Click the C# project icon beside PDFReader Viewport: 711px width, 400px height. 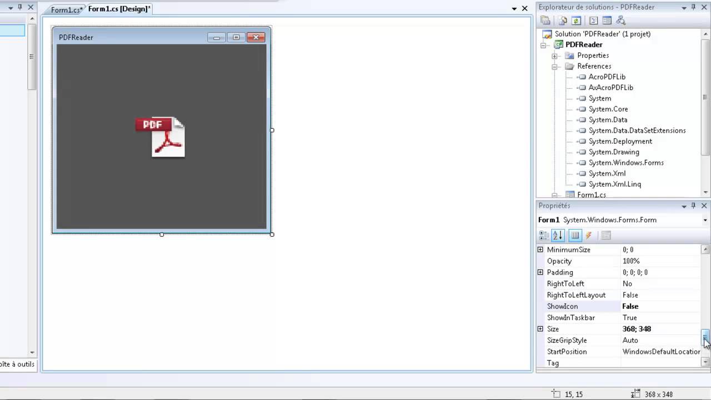click(558, 44)
